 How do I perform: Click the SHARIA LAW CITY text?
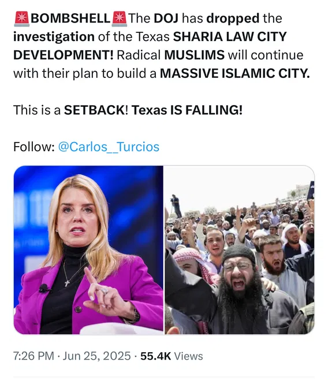click(230, 37)
